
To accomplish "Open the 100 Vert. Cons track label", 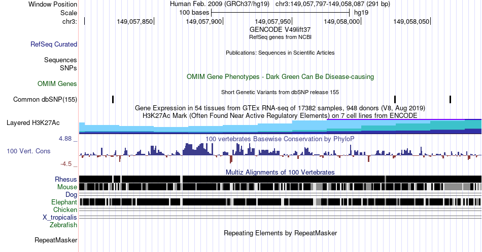I will point(28,151).
